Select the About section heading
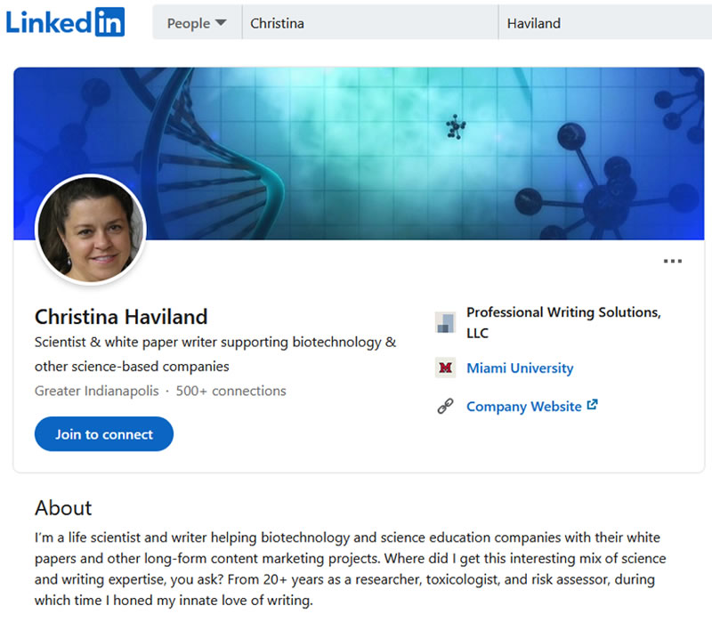 (63, 508)
